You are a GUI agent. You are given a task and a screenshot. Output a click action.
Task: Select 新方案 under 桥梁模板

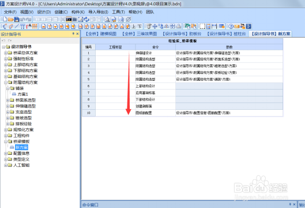pos(21,147)
